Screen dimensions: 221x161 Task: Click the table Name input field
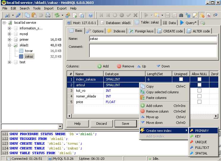[153, 39]
